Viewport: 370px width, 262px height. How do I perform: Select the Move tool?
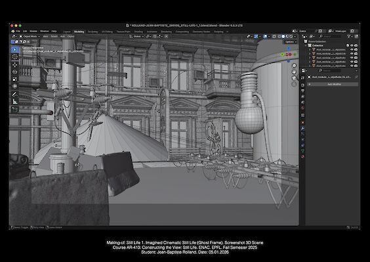point(14,65)
